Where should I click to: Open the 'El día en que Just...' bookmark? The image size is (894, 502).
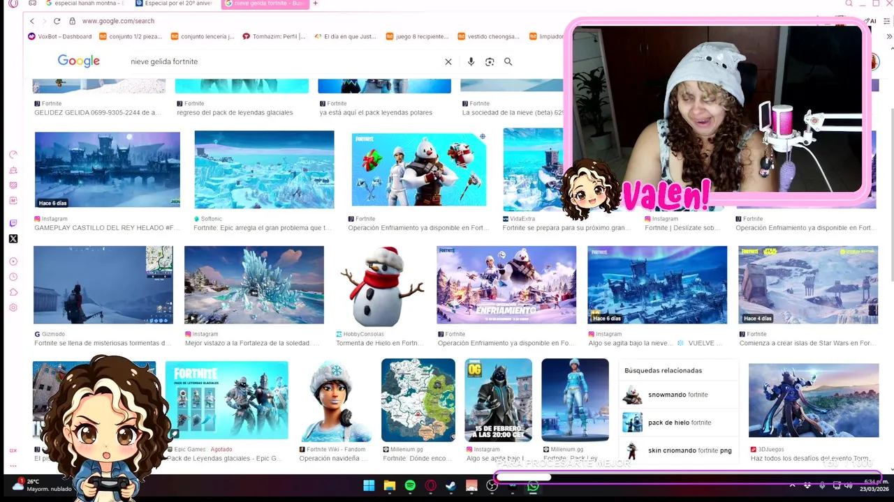(346, 36)
